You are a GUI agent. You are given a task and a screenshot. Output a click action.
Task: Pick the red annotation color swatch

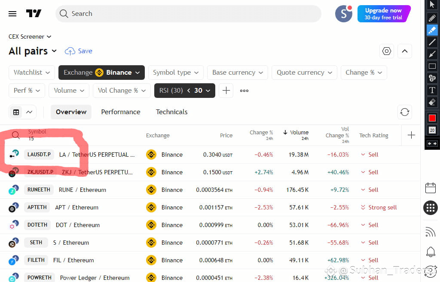point(432,118)
